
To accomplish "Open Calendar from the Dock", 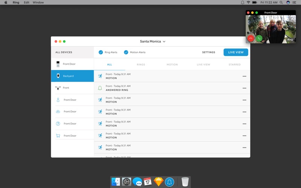I will point(148,182).
